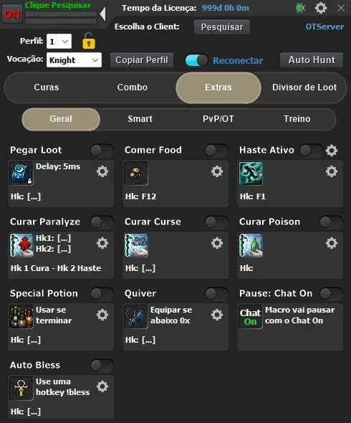351x423 pixels.
Task: Enable the Curar Poison toggle
Action: tap(331, 222)
